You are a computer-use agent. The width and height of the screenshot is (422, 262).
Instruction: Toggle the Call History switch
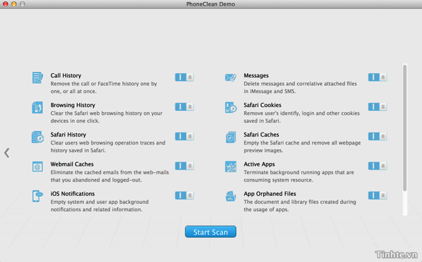pyautogui.click(x=185, y=77)
